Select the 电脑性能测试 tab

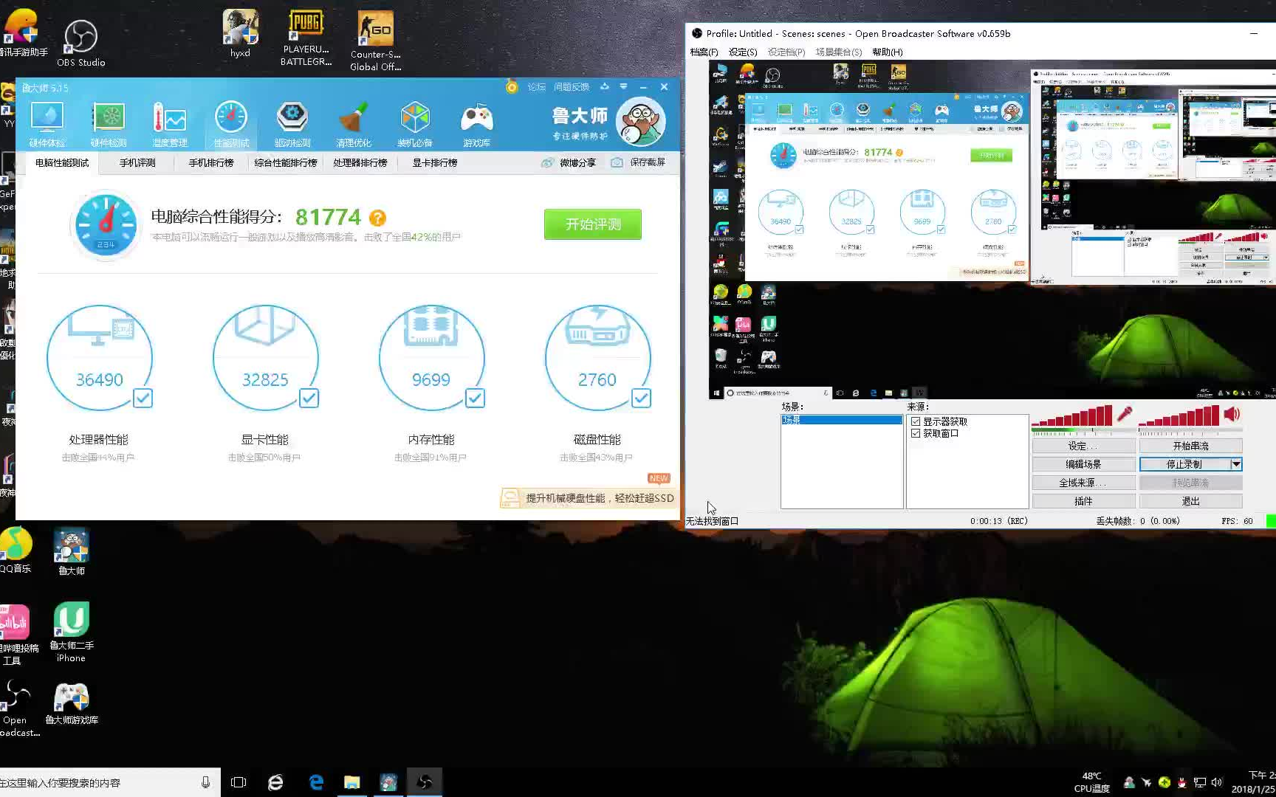point(62,162)
